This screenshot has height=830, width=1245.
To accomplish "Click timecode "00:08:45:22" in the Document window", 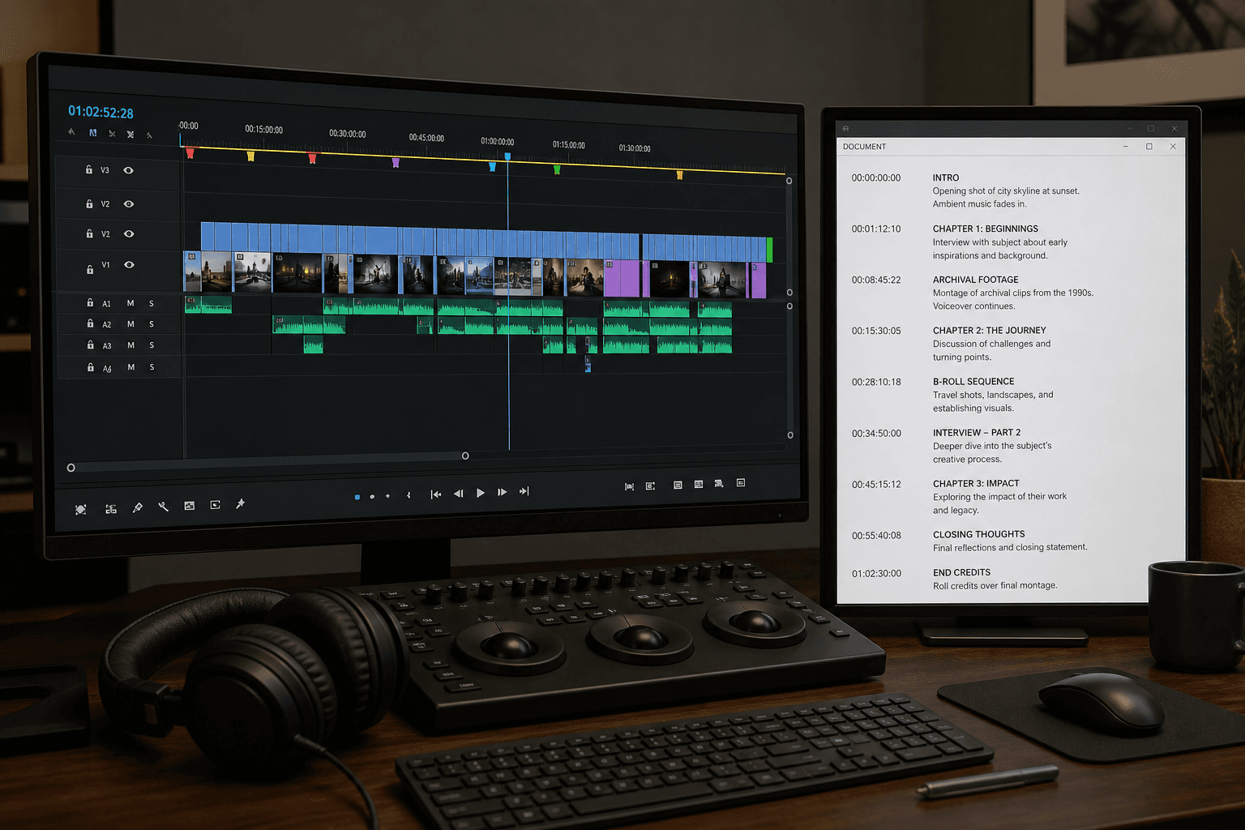I will (876, 280).
